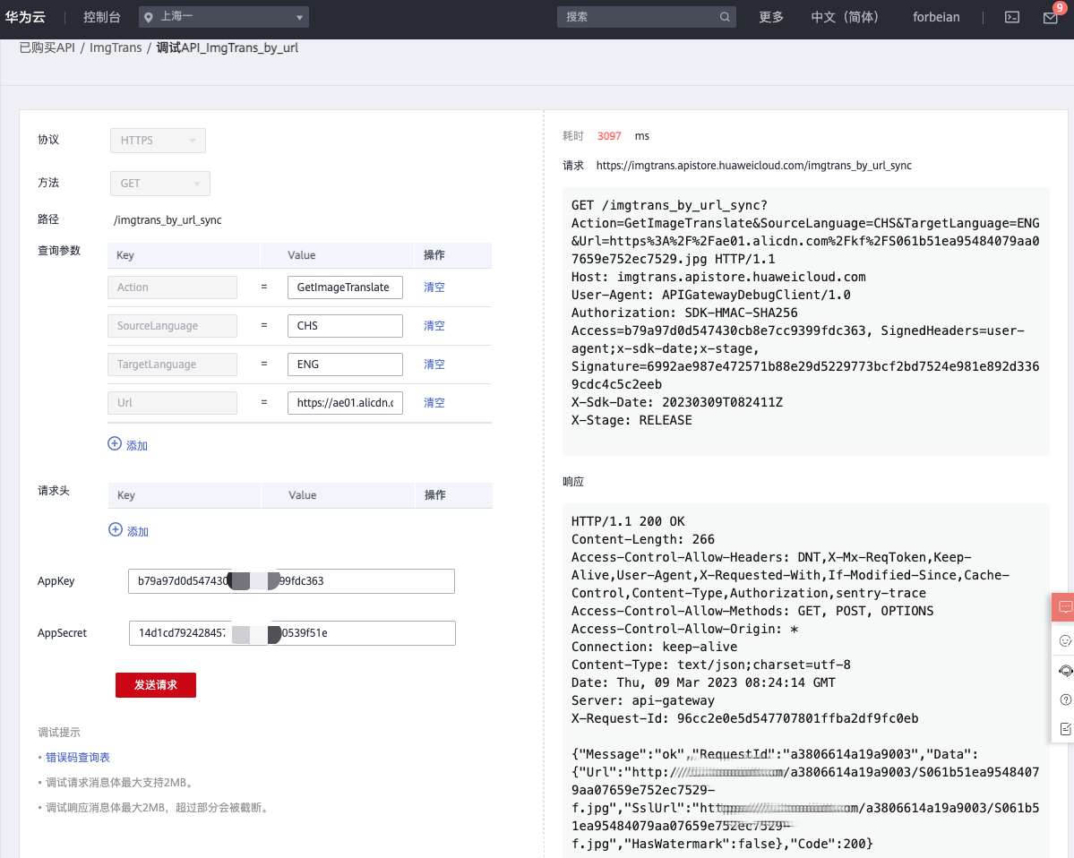1074x858 pixels.
Task: Open the red chat bubble widget
Action: click(x=1065, y=606)
